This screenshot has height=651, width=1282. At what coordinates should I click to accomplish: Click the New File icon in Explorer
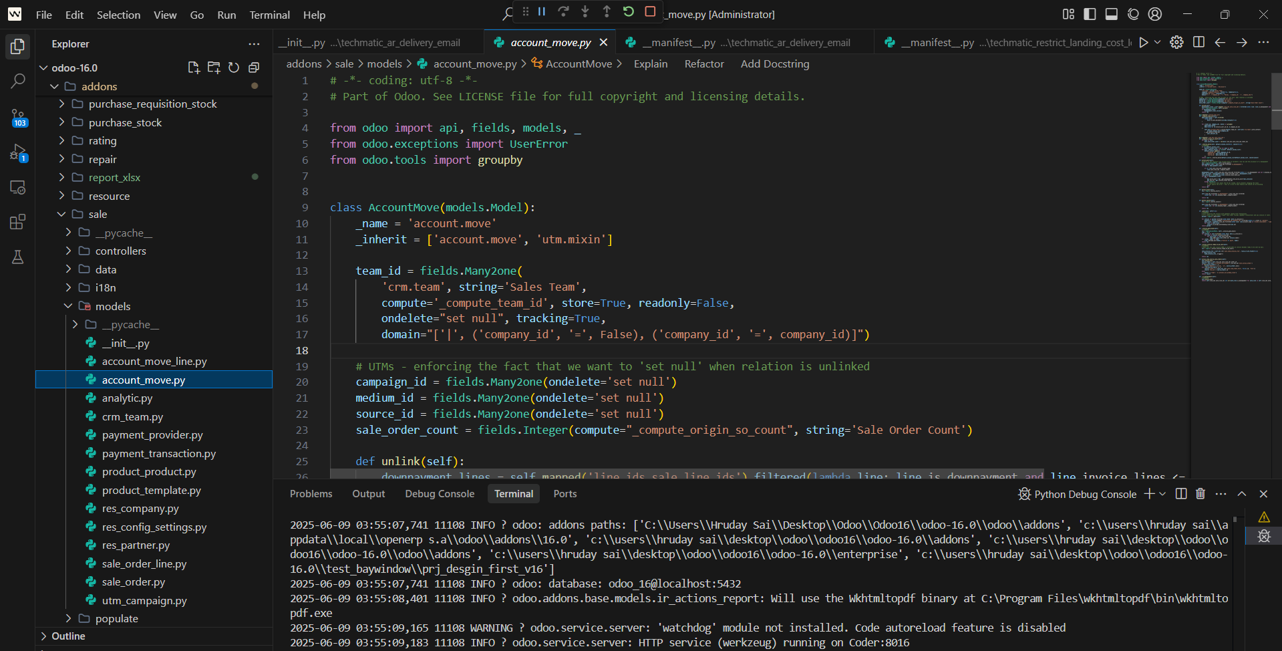point(194,68)
